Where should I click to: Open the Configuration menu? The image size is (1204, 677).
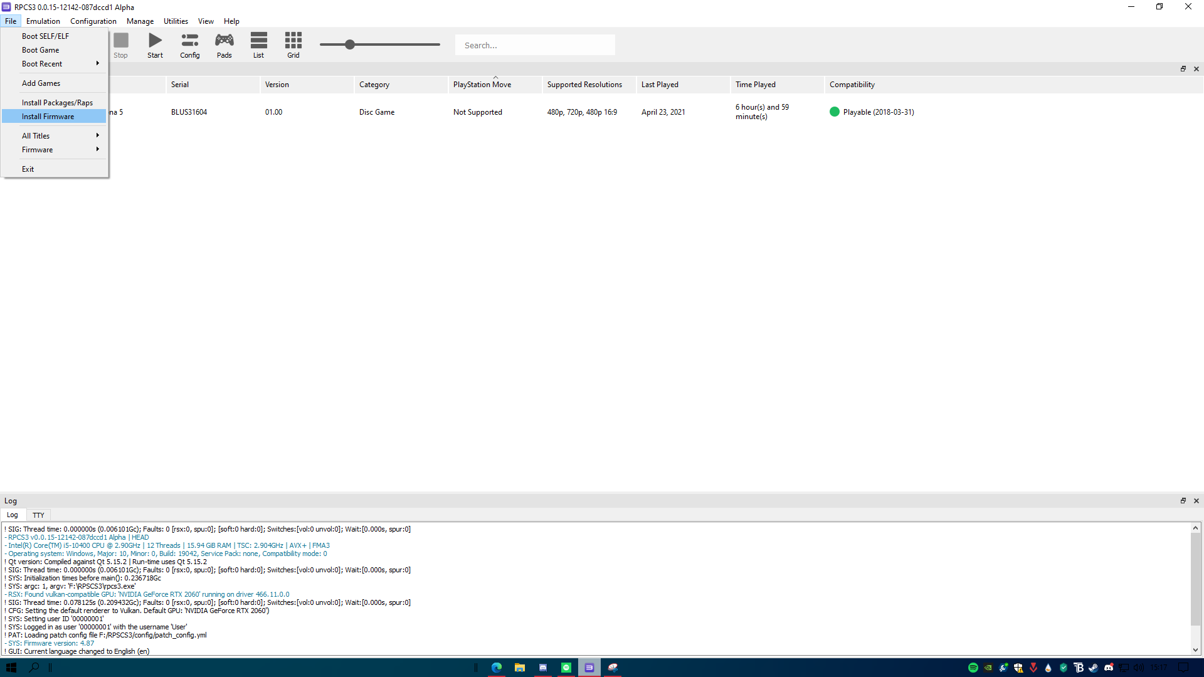point(93,21)
